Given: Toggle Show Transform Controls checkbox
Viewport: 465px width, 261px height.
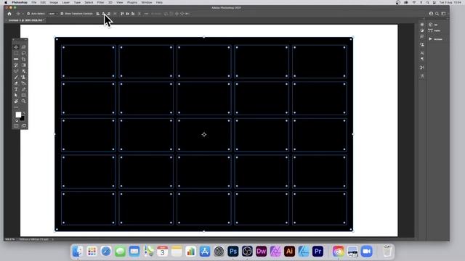Looking at the screenshot, I should pyautogui.click(x=62, y=14).
